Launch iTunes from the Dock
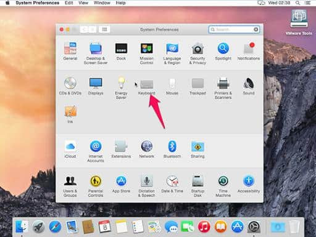This screenshot has width=316, height=237. point(204,227)
